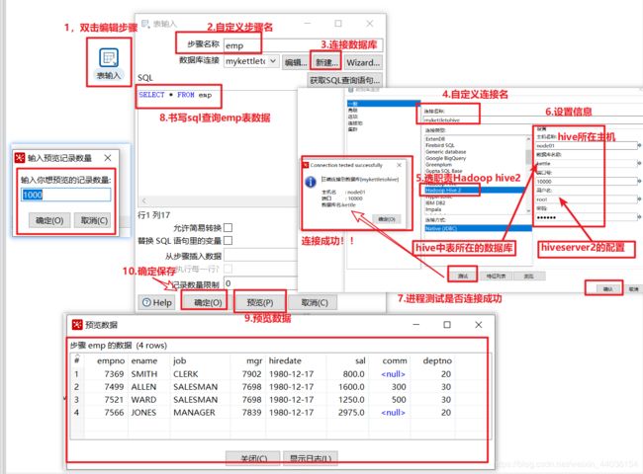
Task: Click the 1250.0 salary cell
Action: pyautogui.click(x=351, y=400)
